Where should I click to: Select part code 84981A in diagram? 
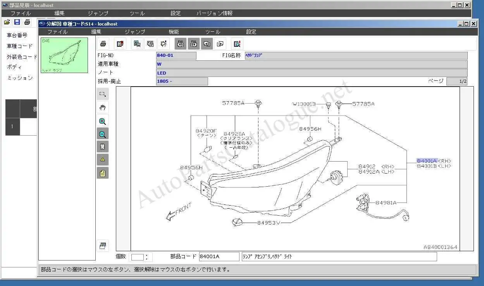[x=386, y=203]
